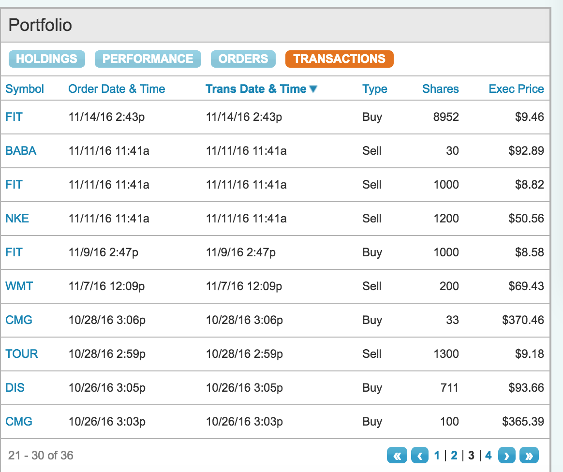Select the $8.58 exec price

(x=529, y=252)
